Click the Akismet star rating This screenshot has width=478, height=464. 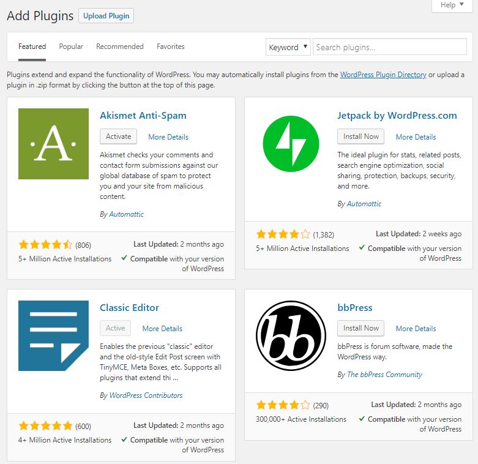pos(45,245)
